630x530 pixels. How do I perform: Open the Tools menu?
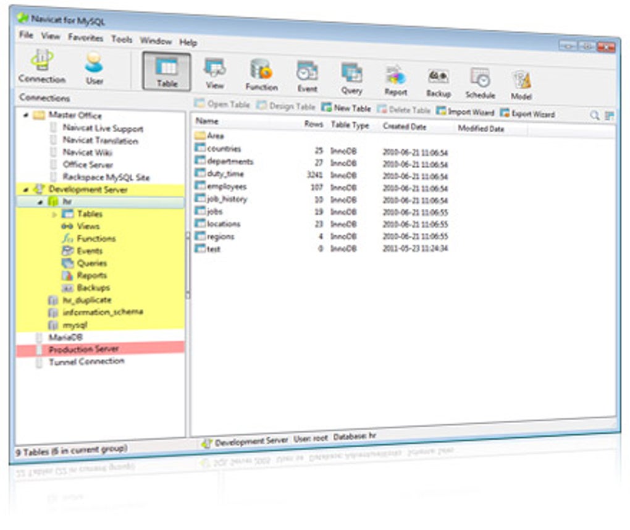(122, 39)
